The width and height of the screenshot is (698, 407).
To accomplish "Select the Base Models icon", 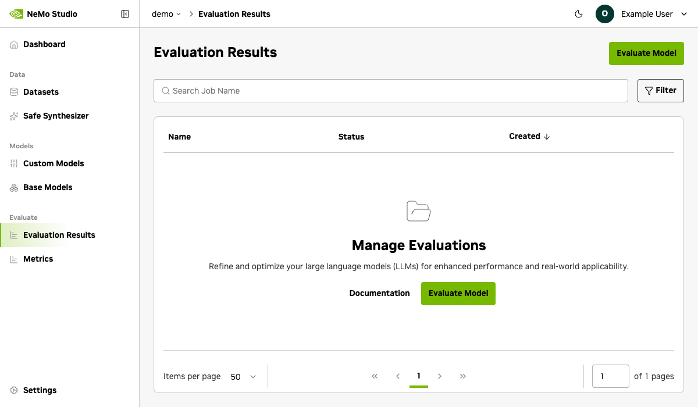I will pos(13,187).
